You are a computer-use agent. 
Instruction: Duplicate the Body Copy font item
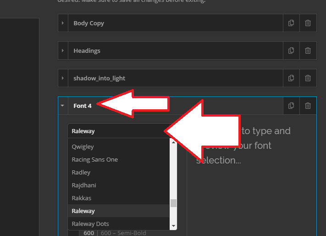point(291,23)
